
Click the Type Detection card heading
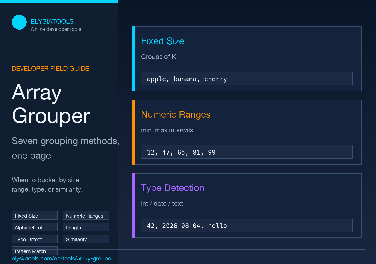(172, 188)
